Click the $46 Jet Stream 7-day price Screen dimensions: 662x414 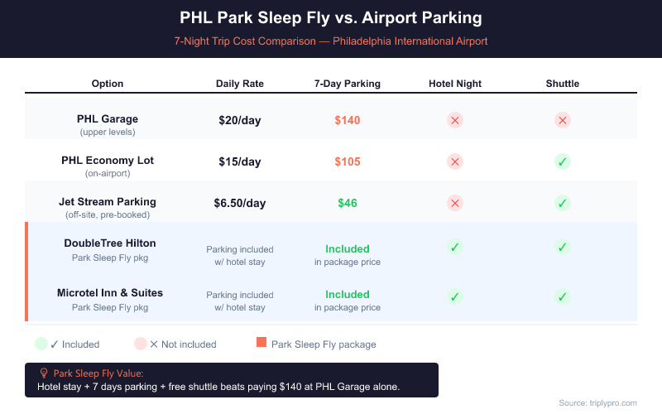348,203
